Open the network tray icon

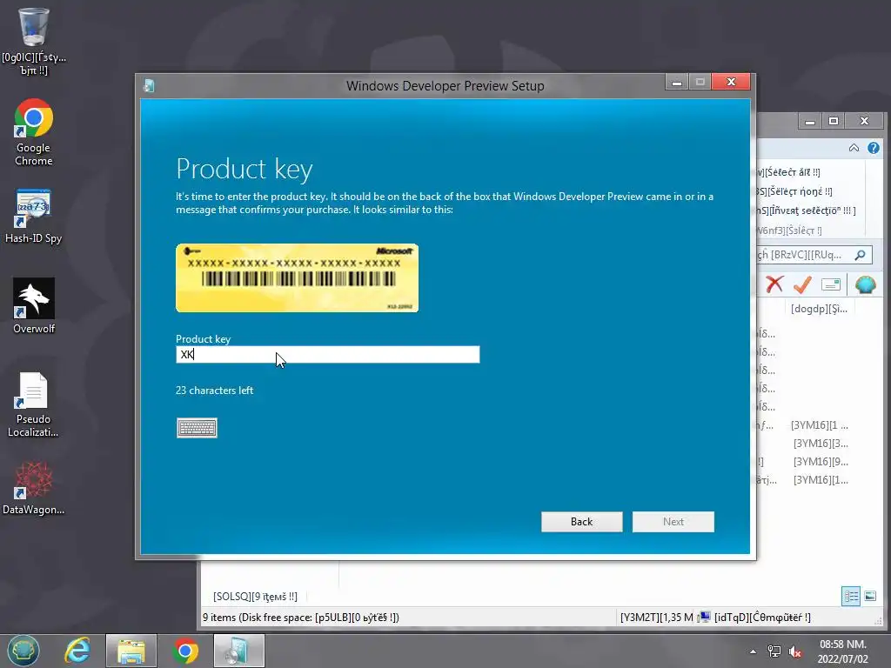click(774, 651)
